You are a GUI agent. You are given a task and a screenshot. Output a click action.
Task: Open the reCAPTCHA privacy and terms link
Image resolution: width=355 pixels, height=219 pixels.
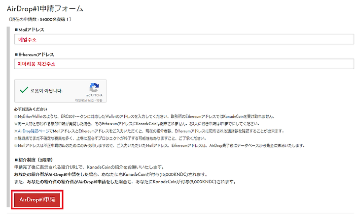click(89, 100)
